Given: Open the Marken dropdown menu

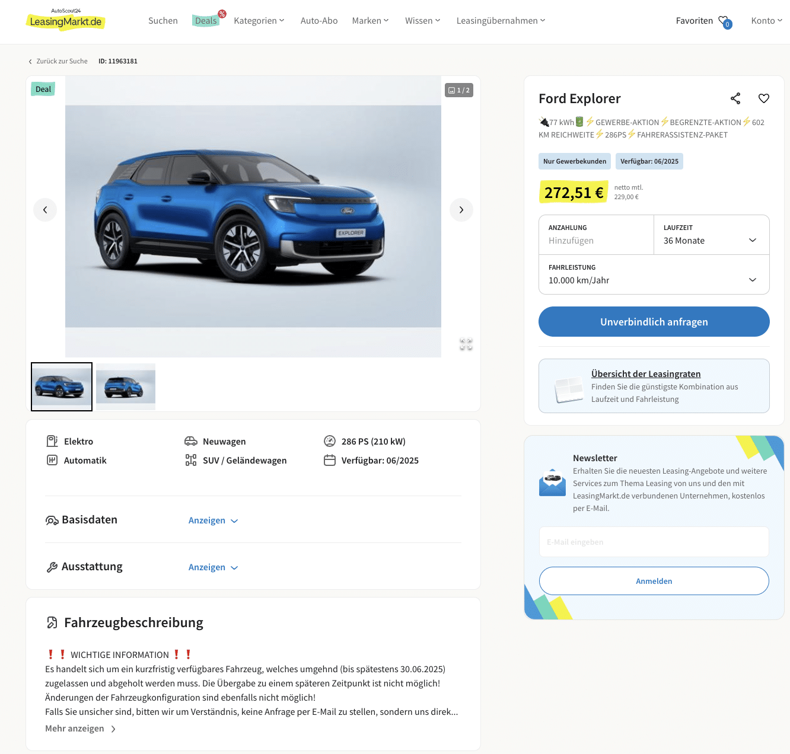Looking at the screenshot, I should coord(370,21).
